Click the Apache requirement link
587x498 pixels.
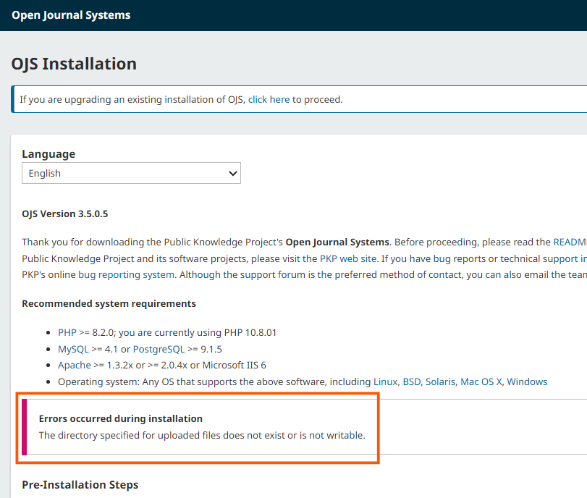pos(75,365)
